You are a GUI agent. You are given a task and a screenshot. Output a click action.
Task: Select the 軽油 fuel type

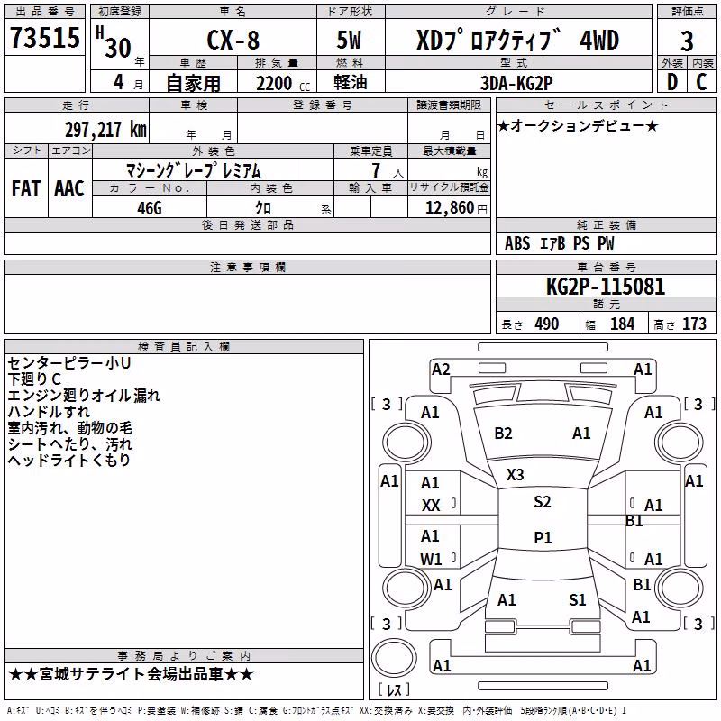[x=351, y=82]
